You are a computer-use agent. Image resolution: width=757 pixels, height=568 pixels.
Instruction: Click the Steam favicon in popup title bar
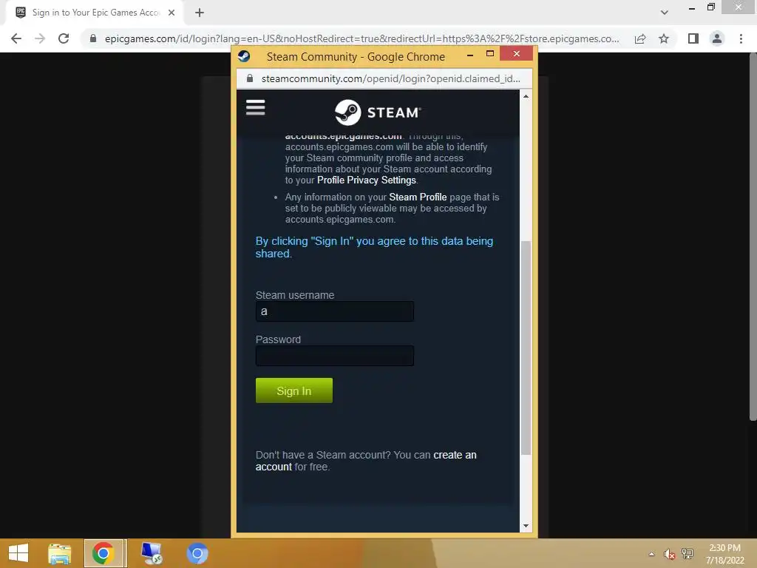click(244, 56)
